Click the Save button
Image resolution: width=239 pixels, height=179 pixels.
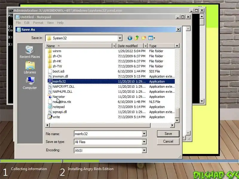click(168, 134)
